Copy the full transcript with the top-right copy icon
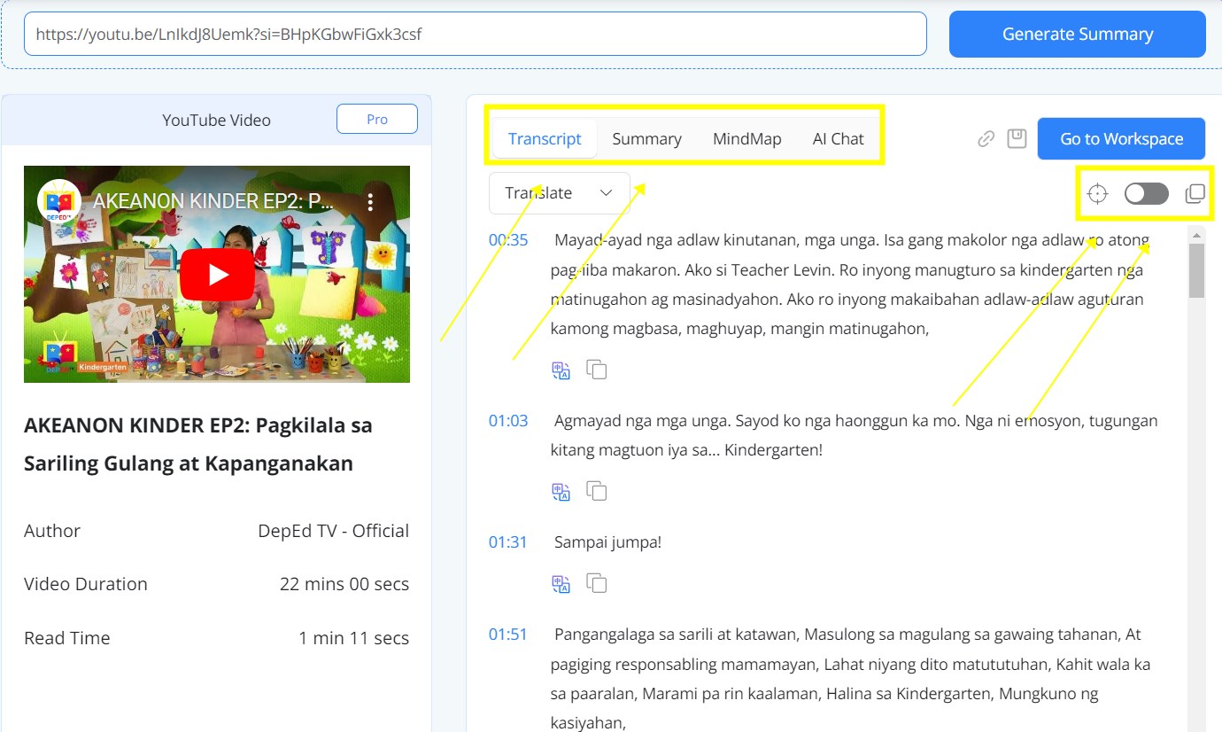 coord(1194,193)
